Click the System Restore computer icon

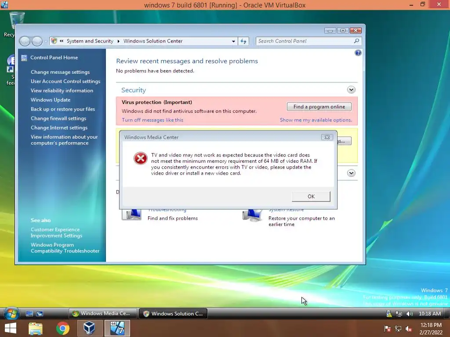coord(253,215)
